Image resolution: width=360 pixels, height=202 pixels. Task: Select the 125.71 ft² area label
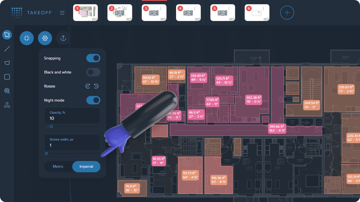coord(224,81)
